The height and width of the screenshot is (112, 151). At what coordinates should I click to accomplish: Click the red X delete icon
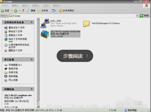click(6, 51)
